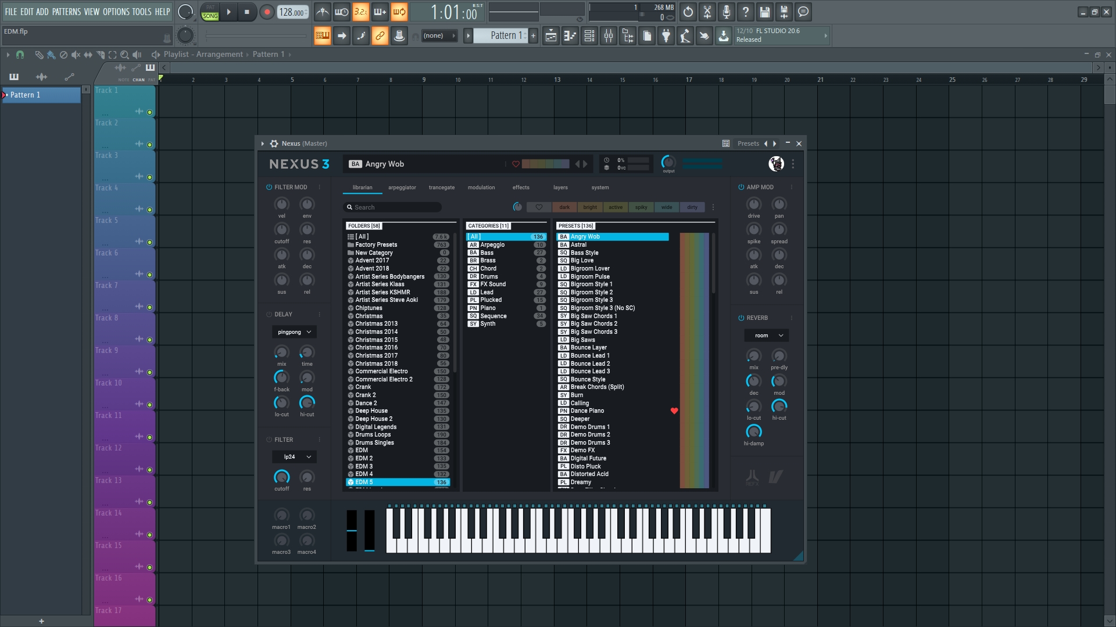Toggle favorites heart filter beside the dark tag
This screenshot has height=627, width=1116.
(539, 207)
